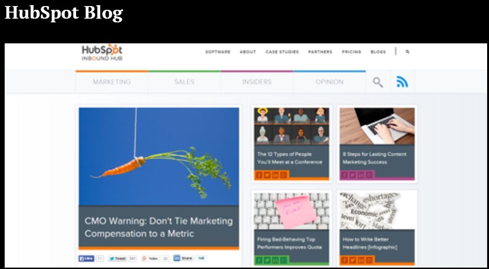Image resolution: width=489 pixels, height=269 pixels.
Task: Share Content Marketing Success article on LinkedIn
Action: [x=361, y=175]
